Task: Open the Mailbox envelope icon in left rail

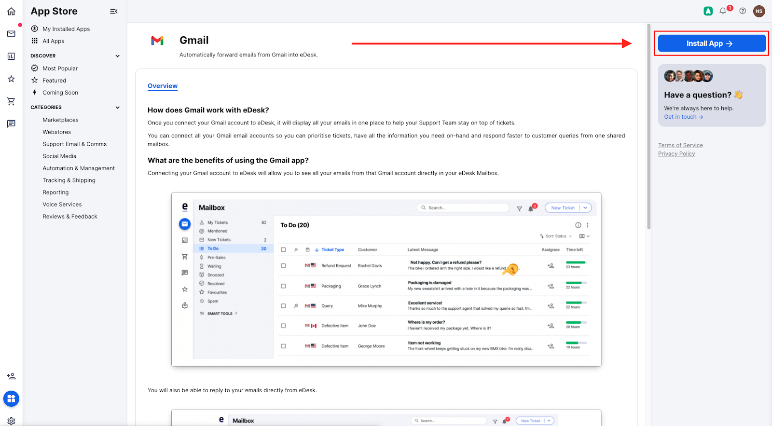Action: point(11,34)
